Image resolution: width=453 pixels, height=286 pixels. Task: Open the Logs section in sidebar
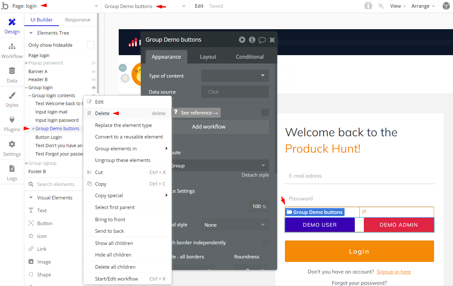(12, 173)
